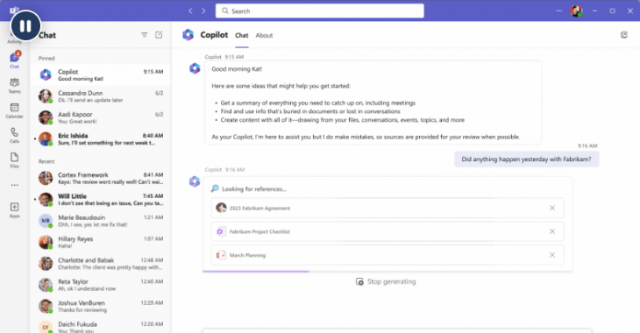Open the chat with Will Little

click(x=101, y=200)
